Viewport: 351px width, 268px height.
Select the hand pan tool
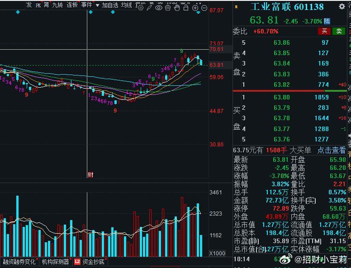[x=177, y=8]
